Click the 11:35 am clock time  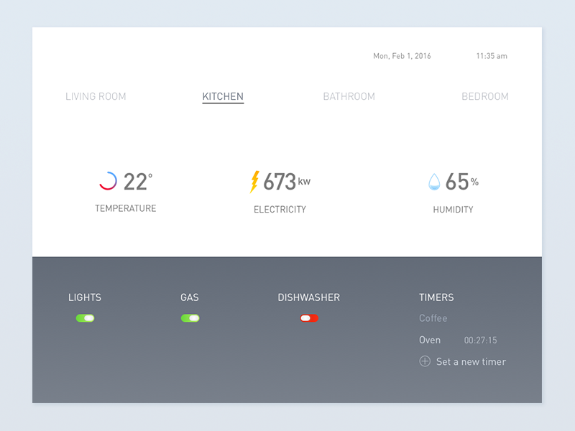(x=492, y=56)
